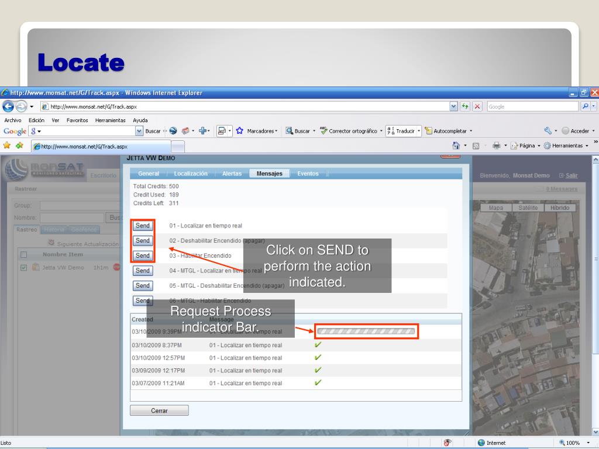Click the Add to Favorites icon
Image resolution: width=599 pixels, height=449 pixels.
click(19, 146)
